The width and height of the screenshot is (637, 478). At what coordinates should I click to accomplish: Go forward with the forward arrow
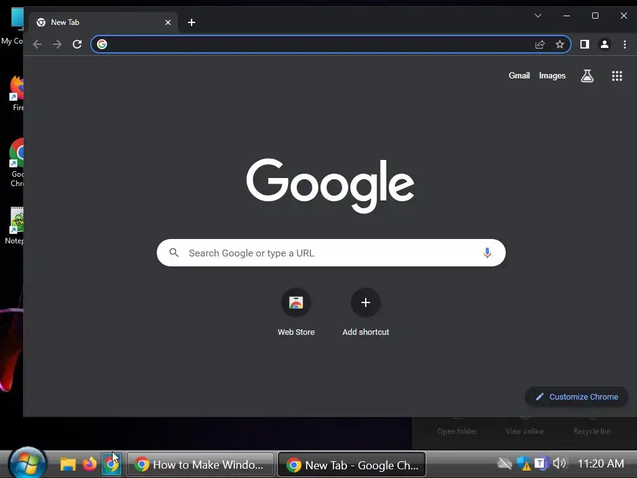(x=57, y=44)
